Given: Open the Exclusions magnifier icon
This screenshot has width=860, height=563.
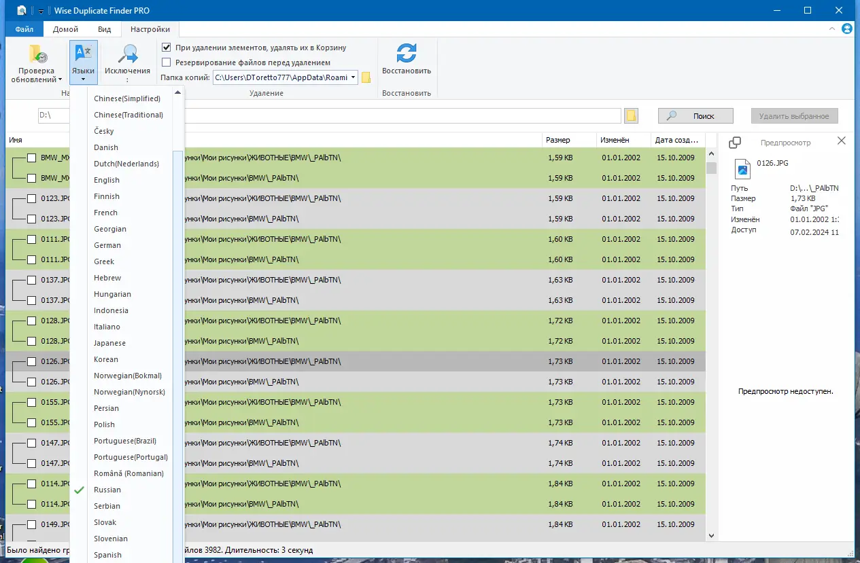Looking at the screenshot, I should pos(127,54).
